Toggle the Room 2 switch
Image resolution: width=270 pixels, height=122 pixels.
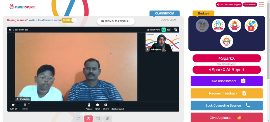[69, 20]
